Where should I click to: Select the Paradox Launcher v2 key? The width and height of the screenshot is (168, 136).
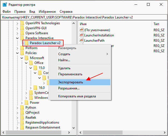point(45,43)
